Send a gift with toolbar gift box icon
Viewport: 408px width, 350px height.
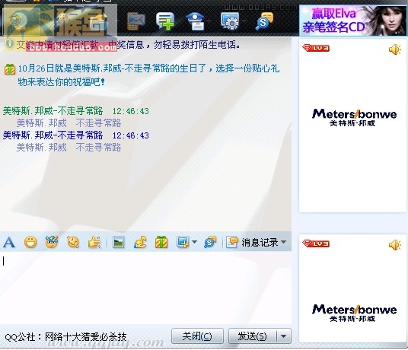(161, 242)
